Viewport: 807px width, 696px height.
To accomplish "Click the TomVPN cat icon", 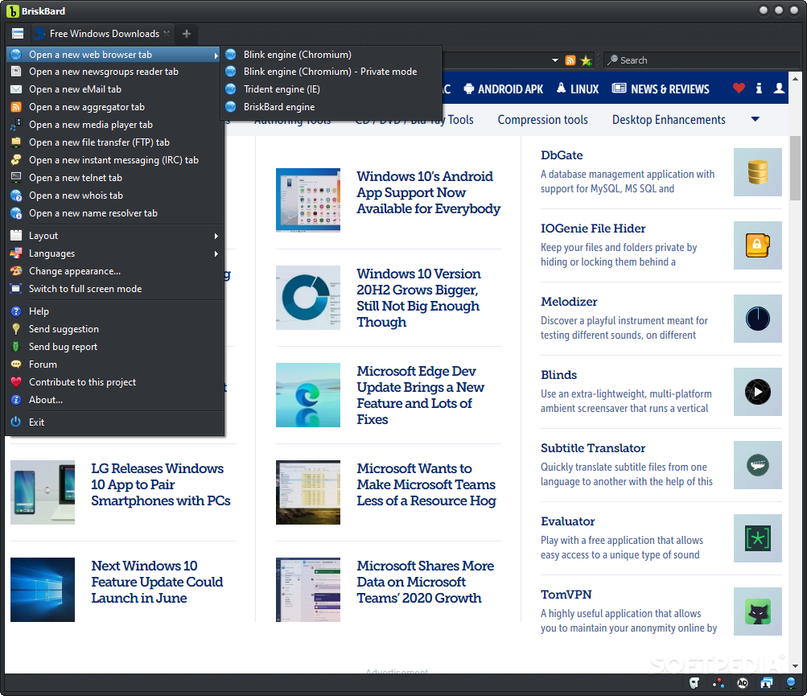I will [758, 612].
